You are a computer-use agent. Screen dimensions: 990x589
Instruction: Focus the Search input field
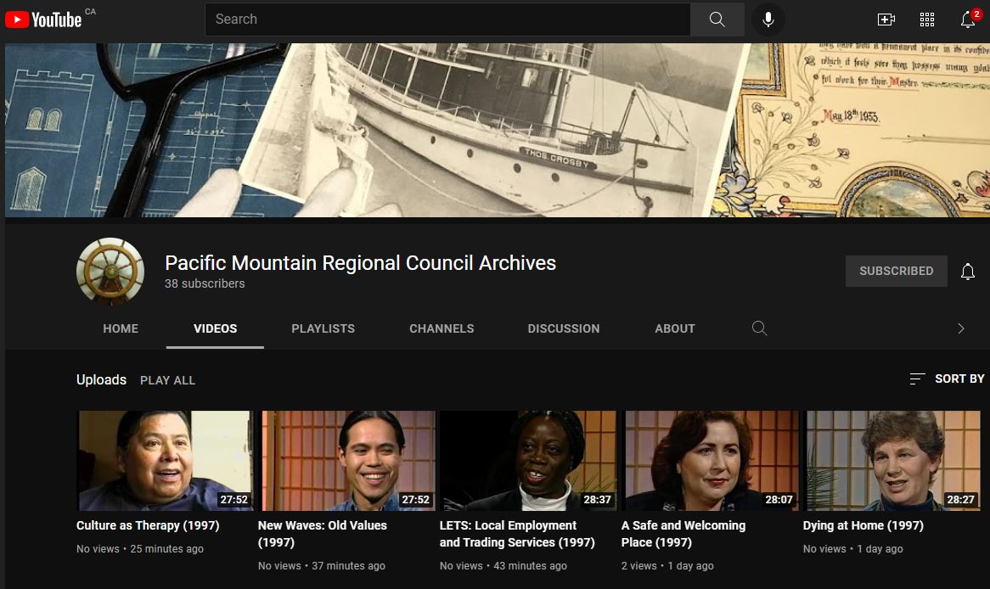tap(447, 20)
